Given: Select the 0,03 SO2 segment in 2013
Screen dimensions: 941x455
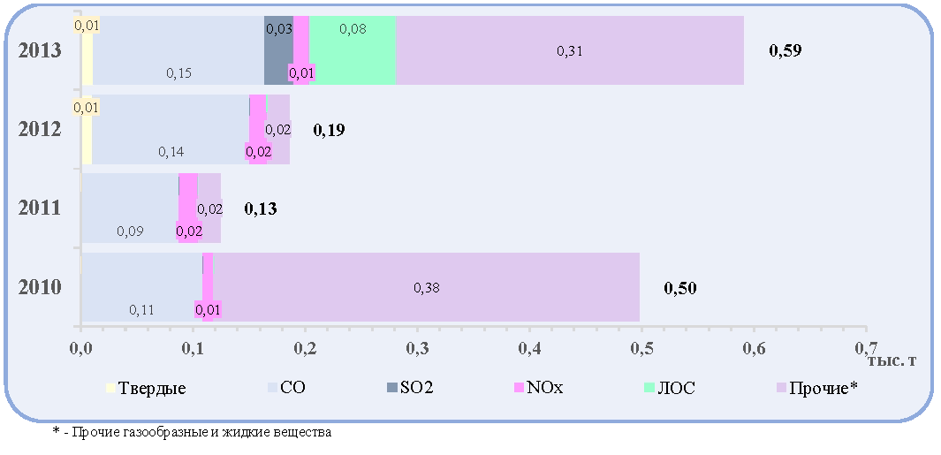Looking at the screenshot, I should (278, 50).
